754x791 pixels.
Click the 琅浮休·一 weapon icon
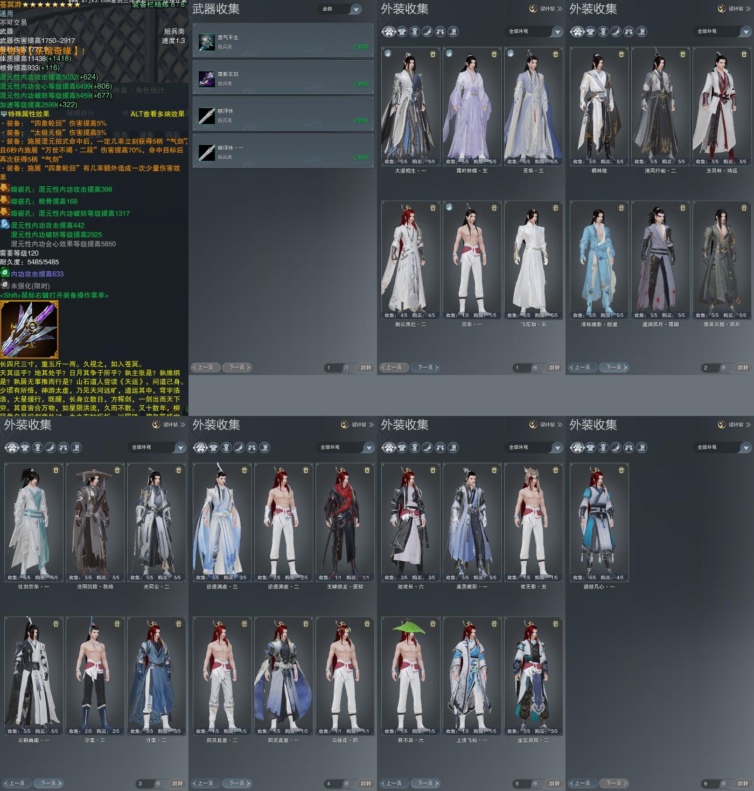206,152
